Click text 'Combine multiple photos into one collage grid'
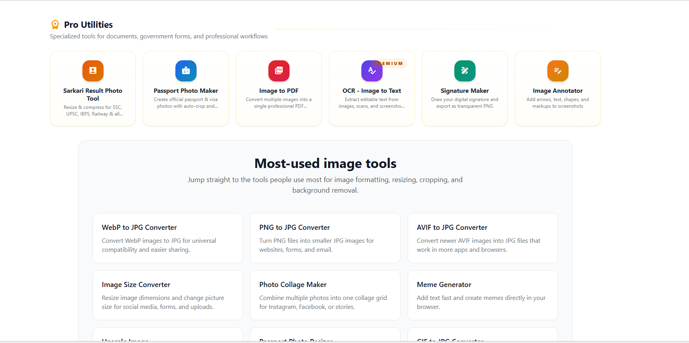The image size is (689, 343). [323, 298]
